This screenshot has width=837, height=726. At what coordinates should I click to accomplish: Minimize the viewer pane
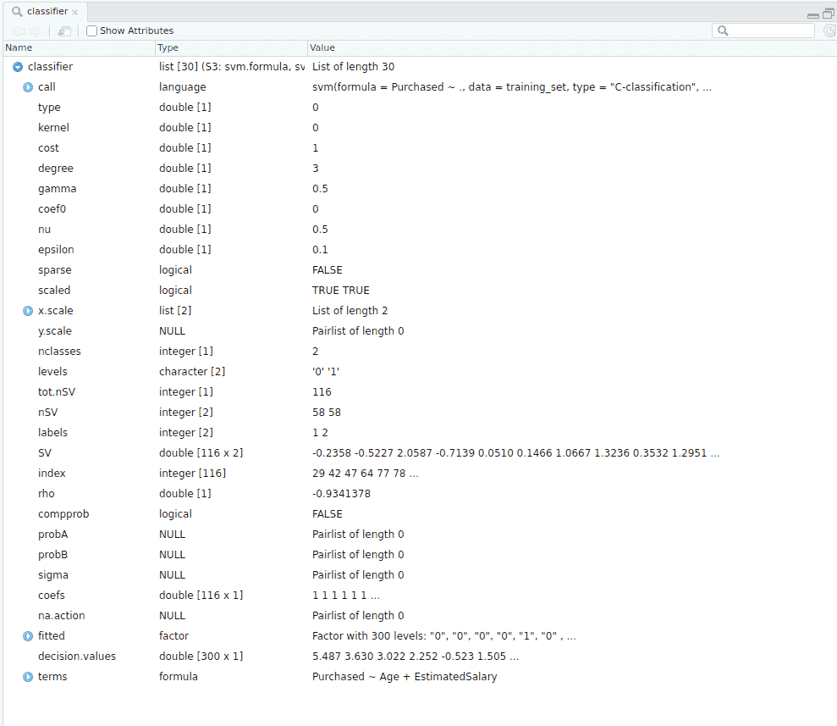813,15
